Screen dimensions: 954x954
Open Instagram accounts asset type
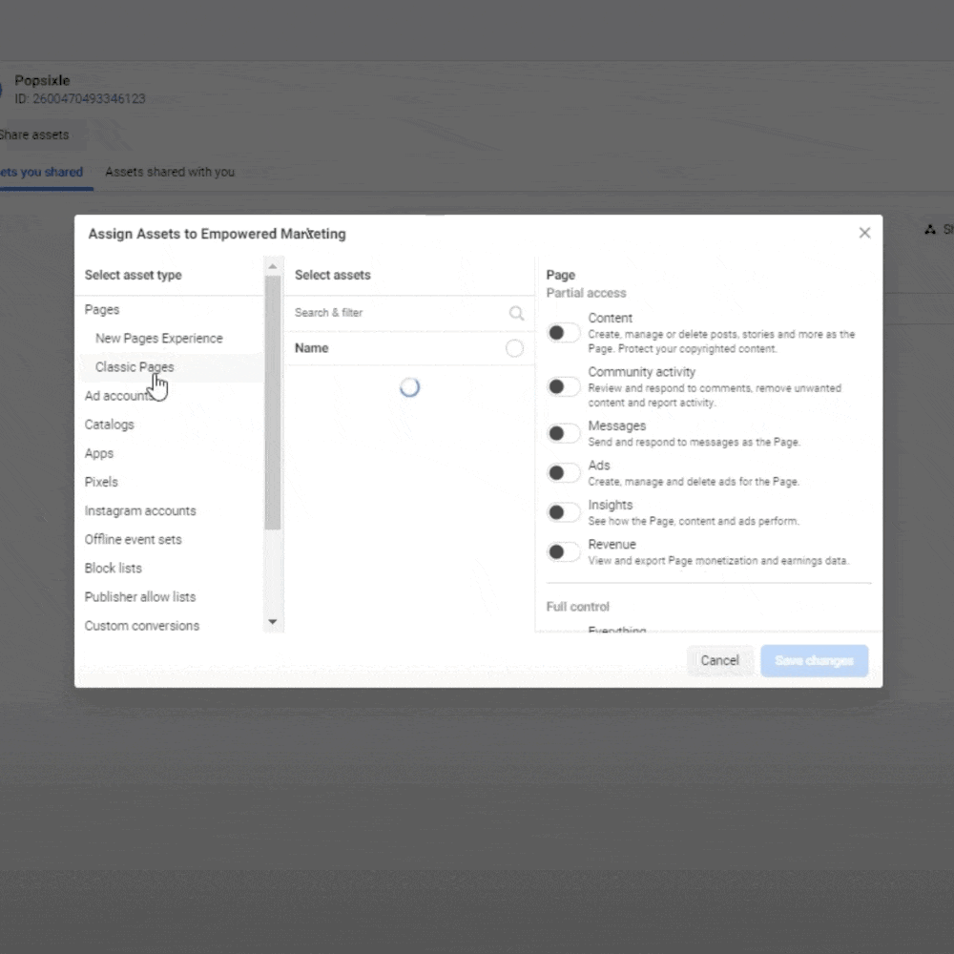[x=140, y=510]
